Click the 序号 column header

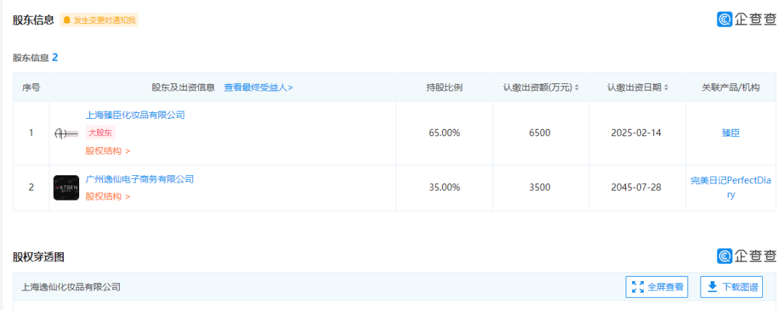31,88
